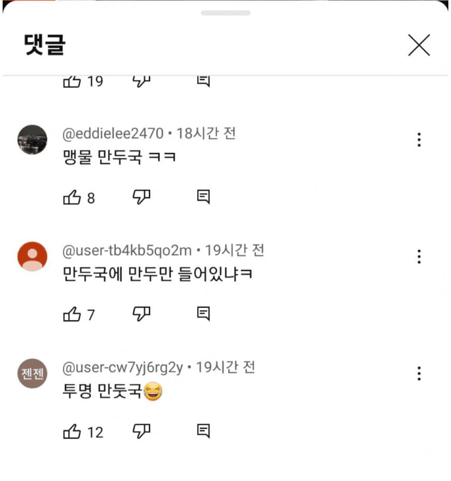Dislike the 투명 만둣국 comment
Screen dimensions: 451x481
tap(142, 431)
